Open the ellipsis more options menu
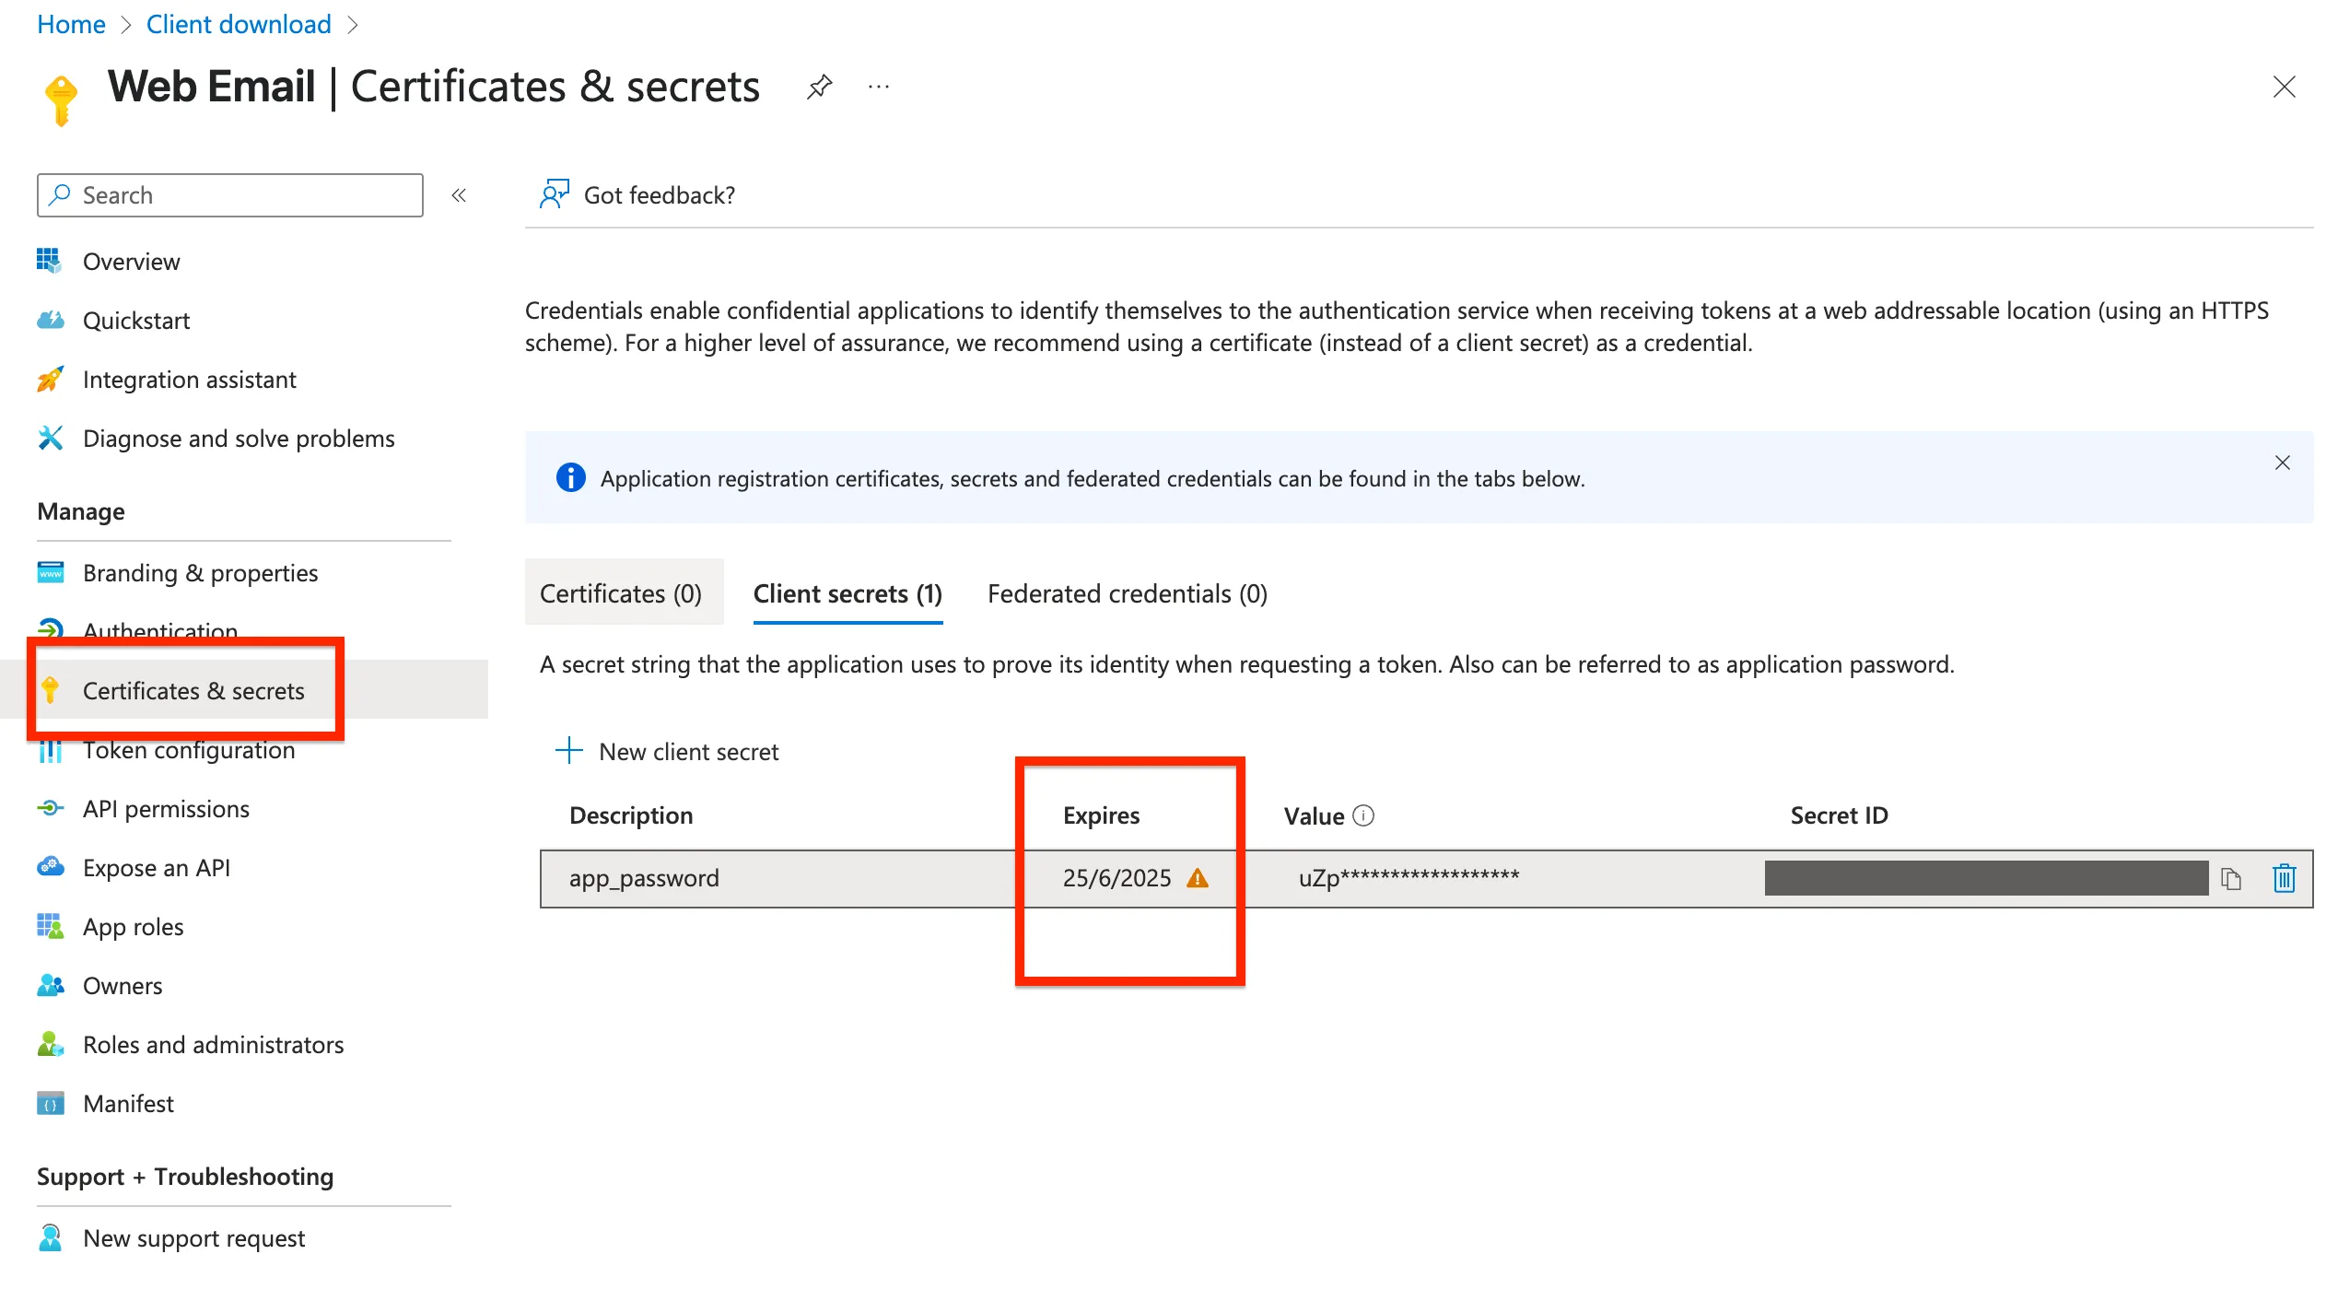The height and width of the screenshot is (1301, 2338). click(x=879, y=88)
